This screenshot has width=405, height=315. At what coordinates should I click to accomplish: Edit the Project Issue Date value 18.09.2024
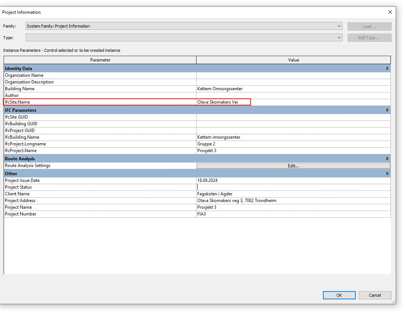pyautogui.click(x=293, y=180)
